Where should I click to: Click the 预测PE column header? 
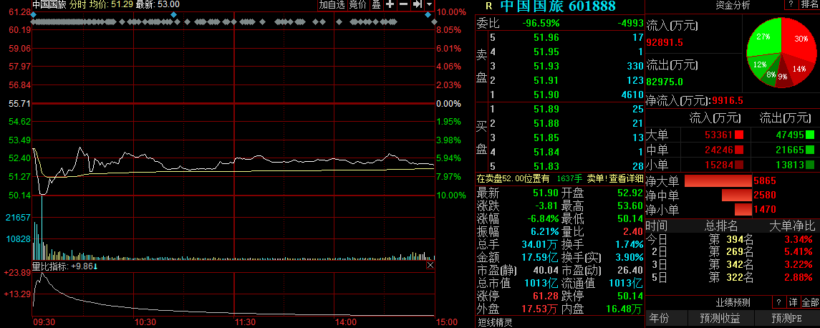(x=787, y=317)
